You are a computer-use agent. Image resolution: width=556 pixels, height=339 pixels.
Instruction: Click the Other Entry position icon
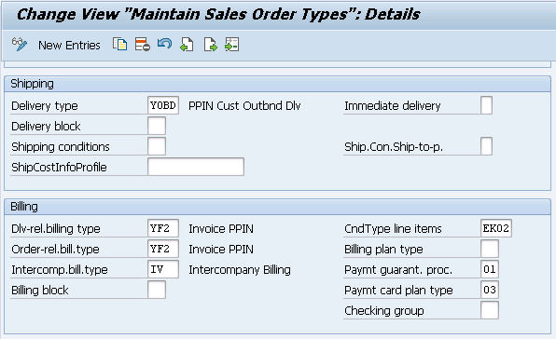tap(232, 45)
